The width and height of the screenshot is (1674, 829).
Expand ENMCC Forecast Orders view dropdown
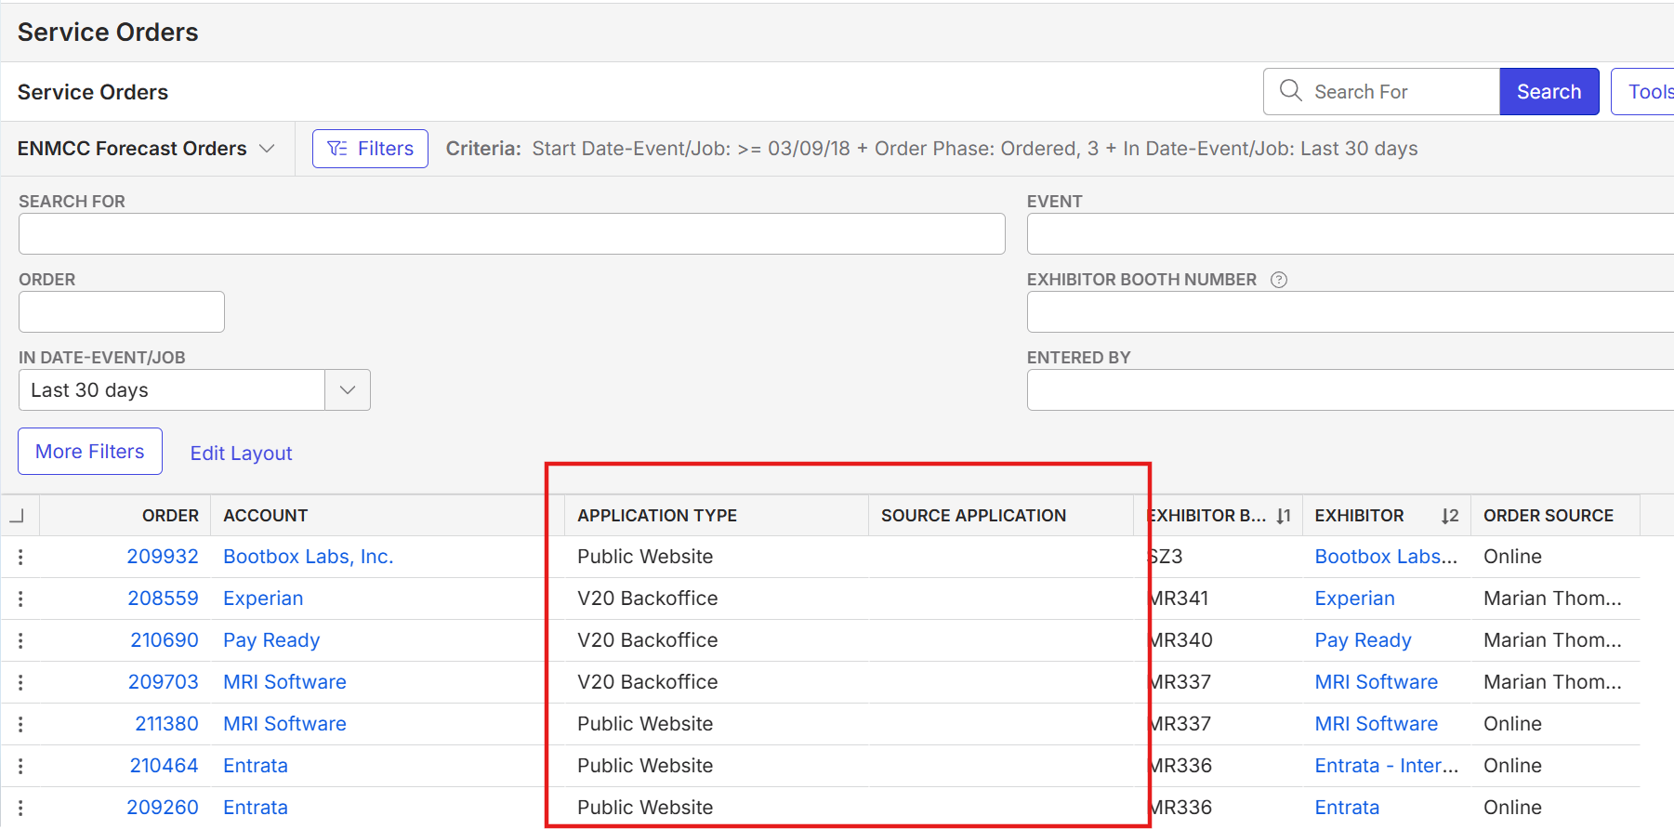[x=267, y=149]
